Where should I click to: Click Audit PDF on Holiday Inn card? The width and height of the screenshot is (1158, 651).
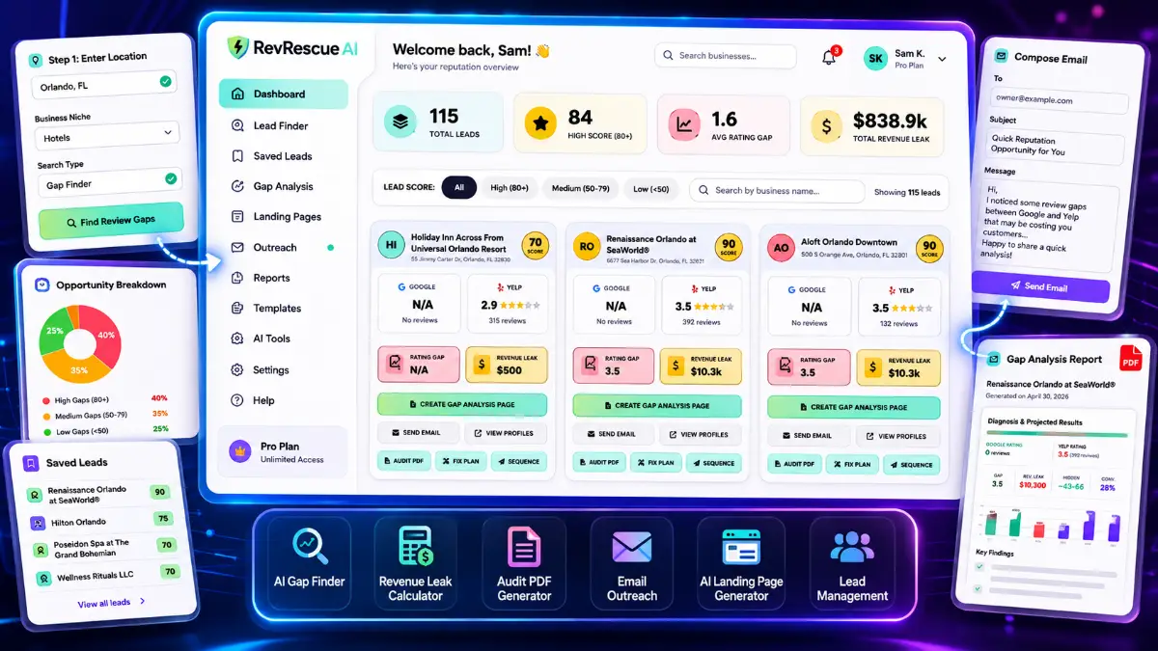(403, 461)
